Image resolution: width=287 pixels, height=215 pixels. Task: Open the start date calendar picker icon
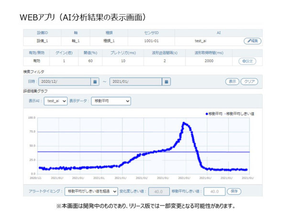[95, 82]
